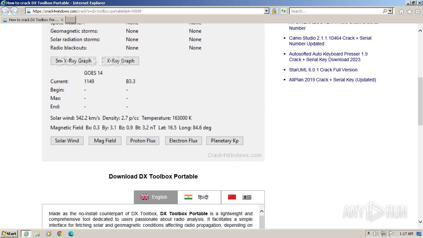Viewport: 423px width, 238px height.
Task: Open the Home icon in the toolbar
Action: pos(401,12)
